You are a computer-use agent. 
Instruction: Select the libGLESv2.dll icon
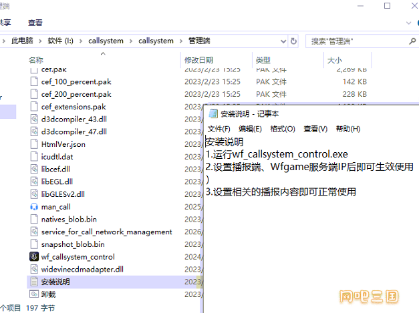(34, 194)
